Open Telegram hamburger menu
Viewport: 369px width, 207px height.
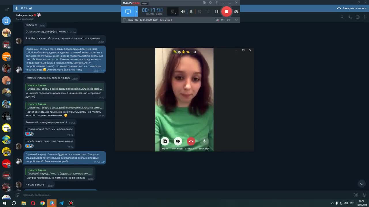click(x=6, y=9)
